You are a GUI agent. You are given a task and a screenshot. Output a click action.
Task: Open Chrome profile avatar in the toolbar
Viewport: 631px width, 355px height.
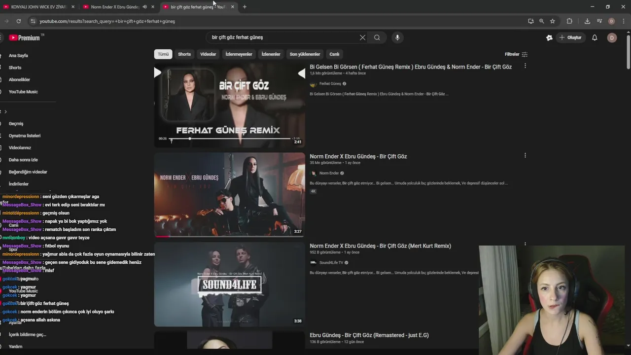[x=611, y=21]
